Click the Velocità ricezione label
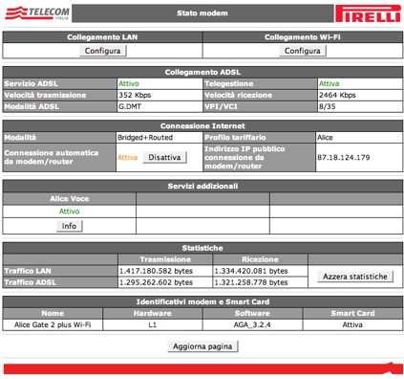 point(239,95)
